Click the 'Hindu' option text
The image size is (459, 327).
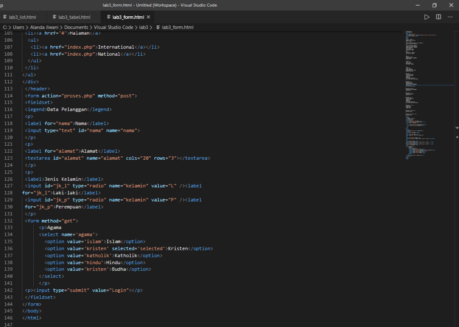click(113, 262)
